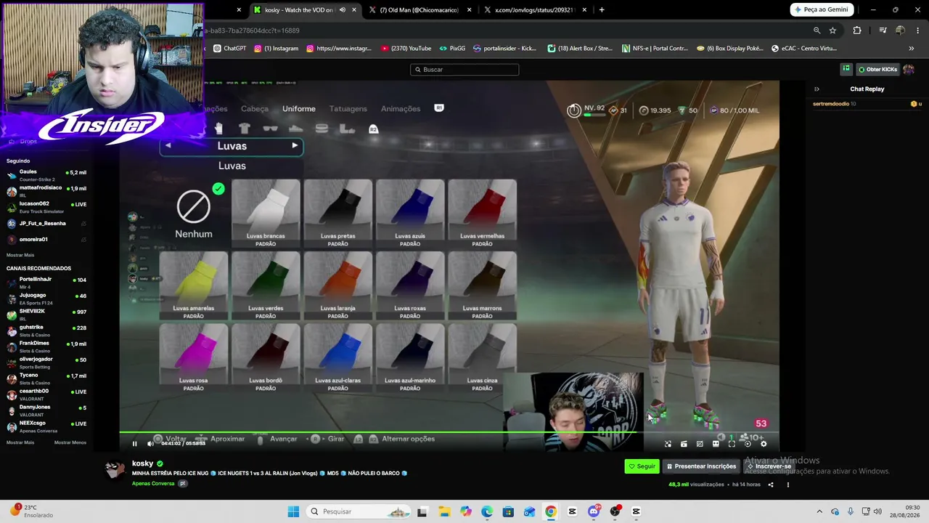Open a new browser tab

pyautogui.click(x=602, y=10)
